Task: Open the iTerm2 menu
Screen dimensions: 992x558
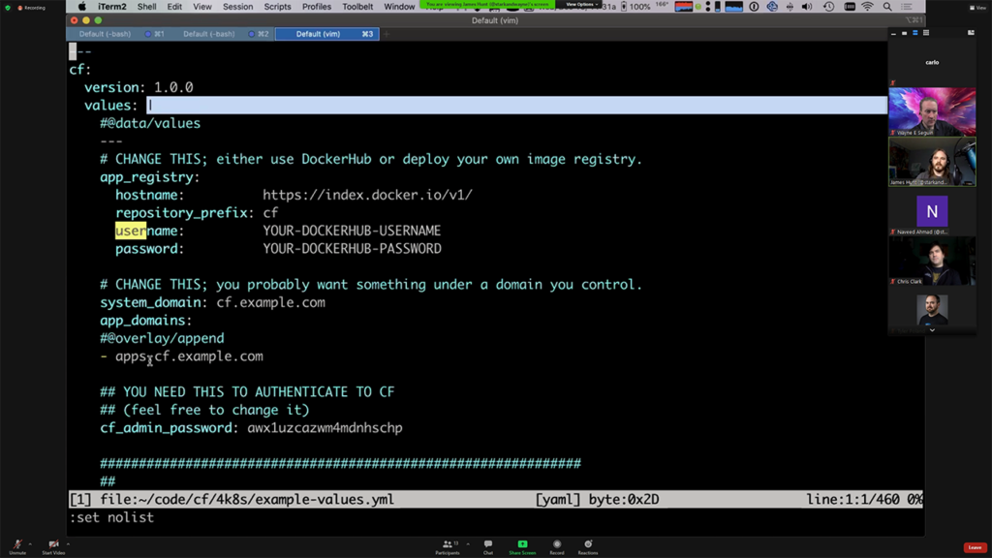Action: pyautogui.click(x=112, y=7)
